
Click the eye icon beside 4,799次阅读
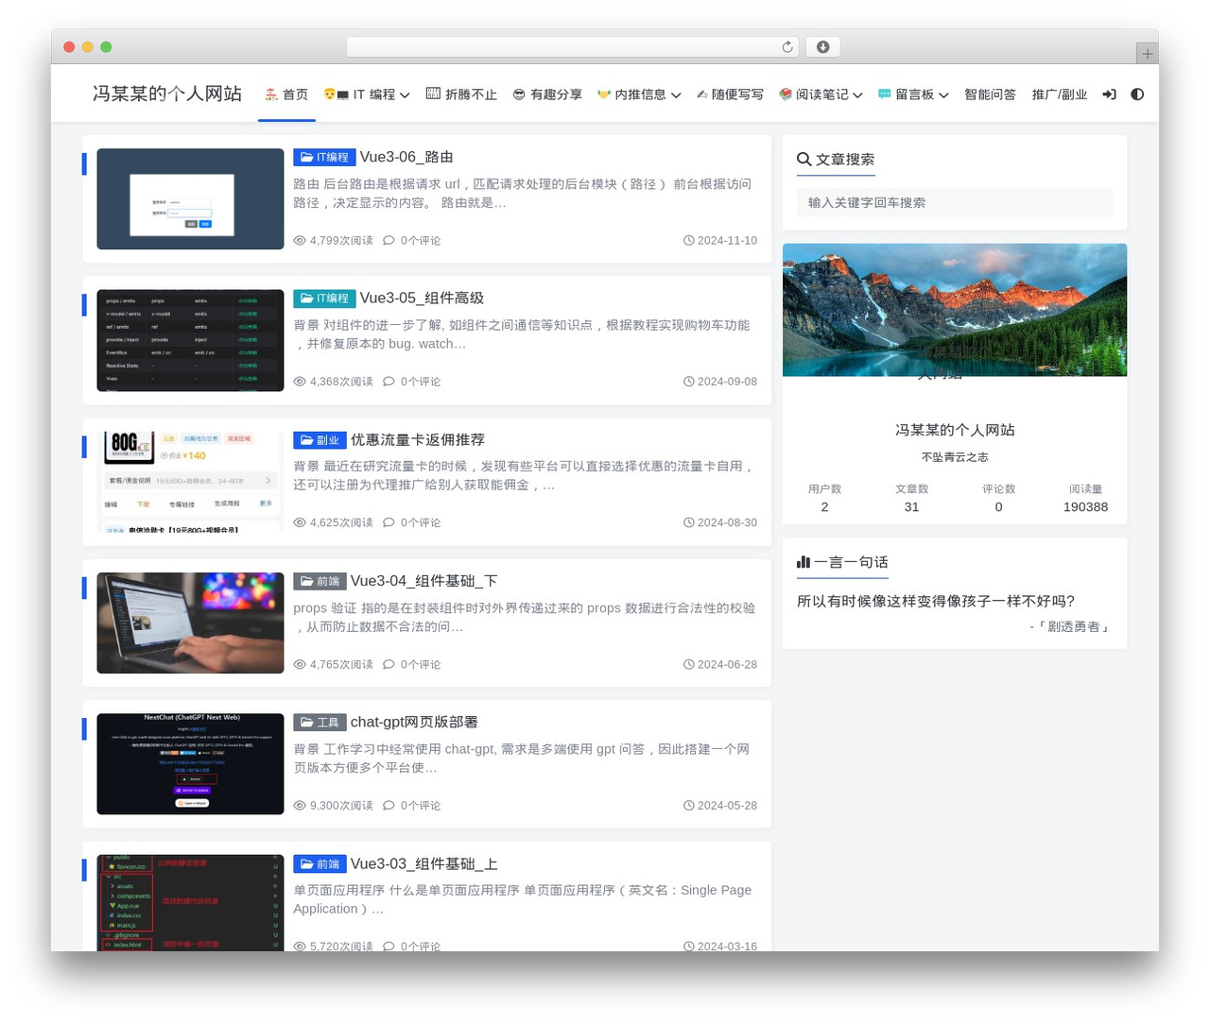click(300, 241)
